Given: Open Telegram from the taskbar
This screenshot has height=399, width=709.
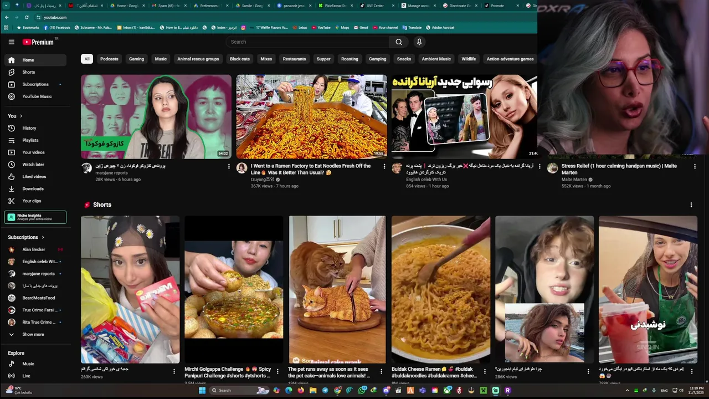Looking at the screenshot, I should [325, 390].
